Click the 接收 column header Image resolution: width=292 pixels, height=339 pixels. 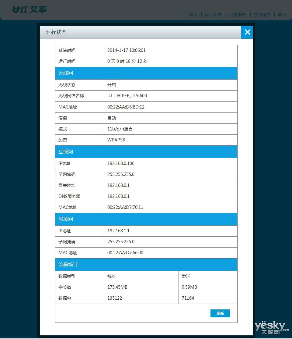click(112, 276)
